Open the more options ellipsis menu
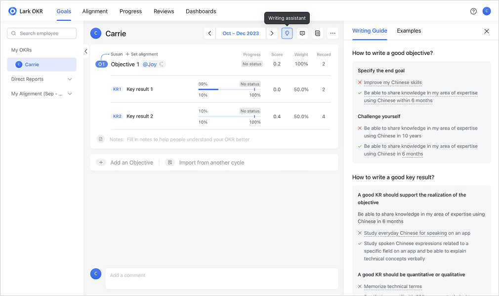This screenshot has width=499, height=296. point(333,33)
